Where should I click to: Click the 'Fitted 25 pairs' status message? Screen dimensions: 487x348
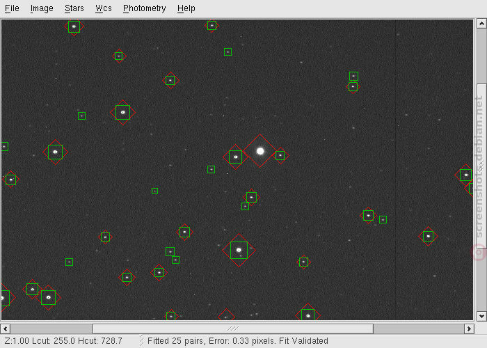tap(238, 341)
